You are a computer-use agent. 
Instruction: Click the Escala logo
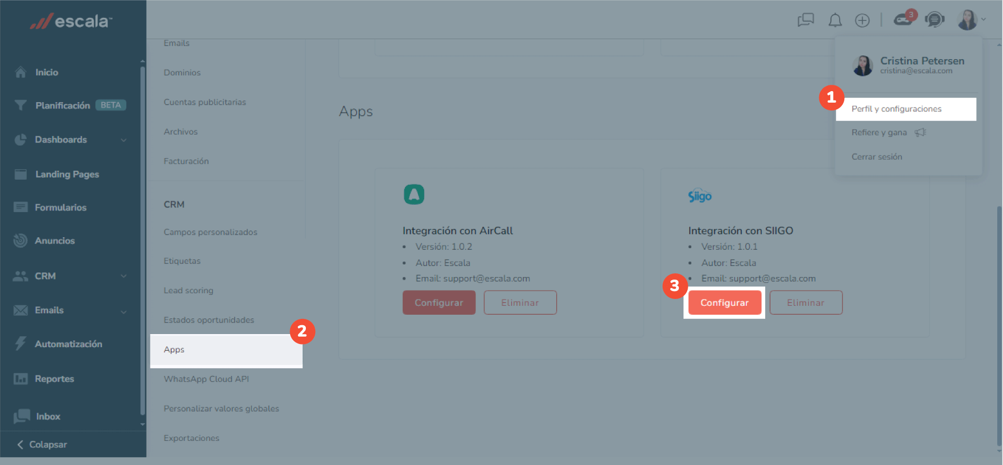(71, 21)
